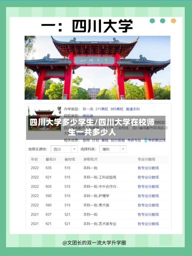The height and width of the screenshot is (256, 192).
Task: Open 各专业分数线 for 艺术类专业 row
Action: click(x=148, y=224)
